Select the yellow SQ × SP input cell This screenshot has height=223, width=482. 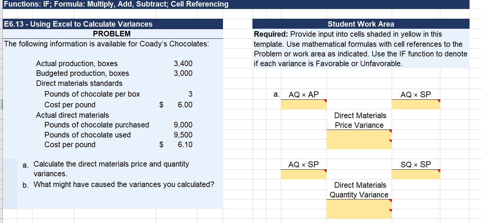coord(416,174)
